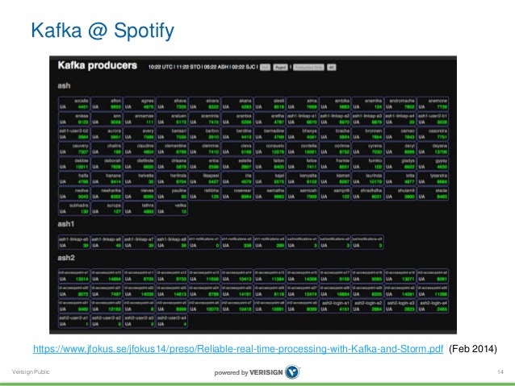This screenshot has height=386, width=515.
Task: Click the frankie producer tile
Action: [x=335, y=164]
